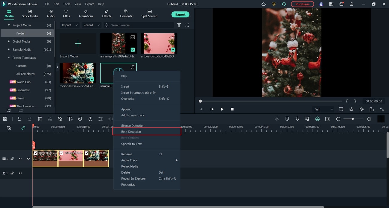Click the preview volume icon

click(361, 109)
